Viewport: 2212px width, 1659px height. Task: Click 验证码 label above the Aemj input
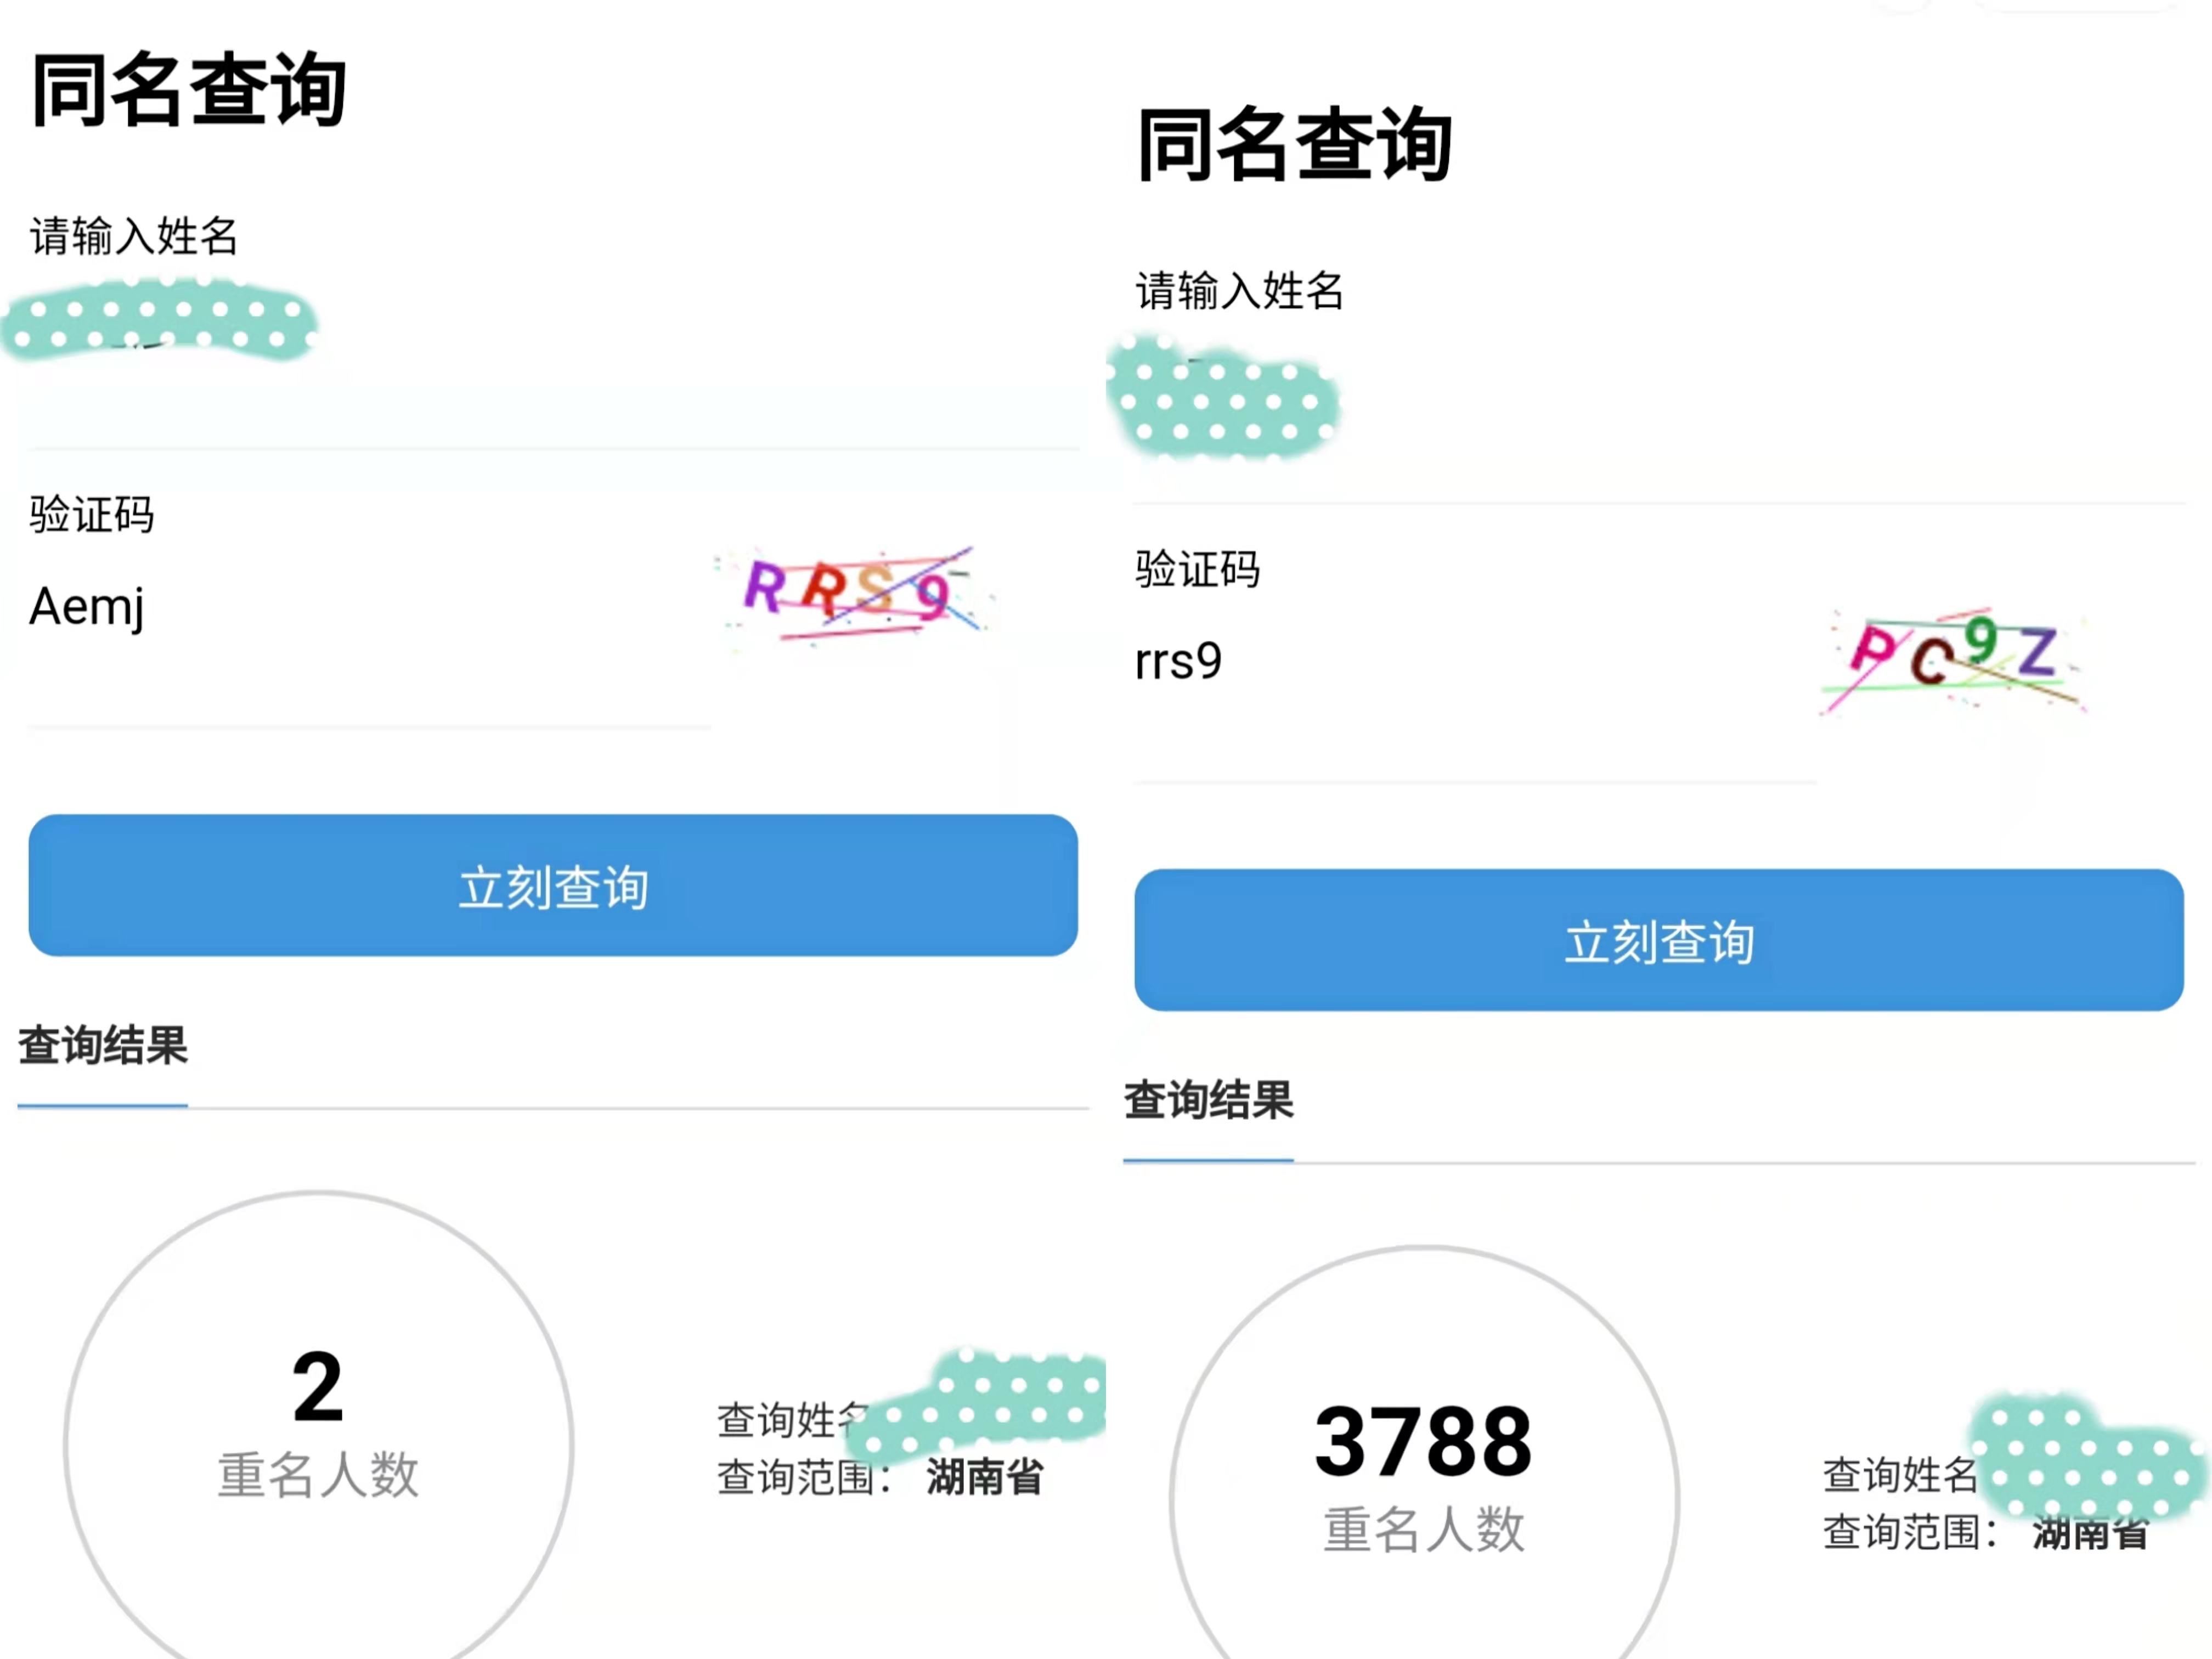point(92,515)
